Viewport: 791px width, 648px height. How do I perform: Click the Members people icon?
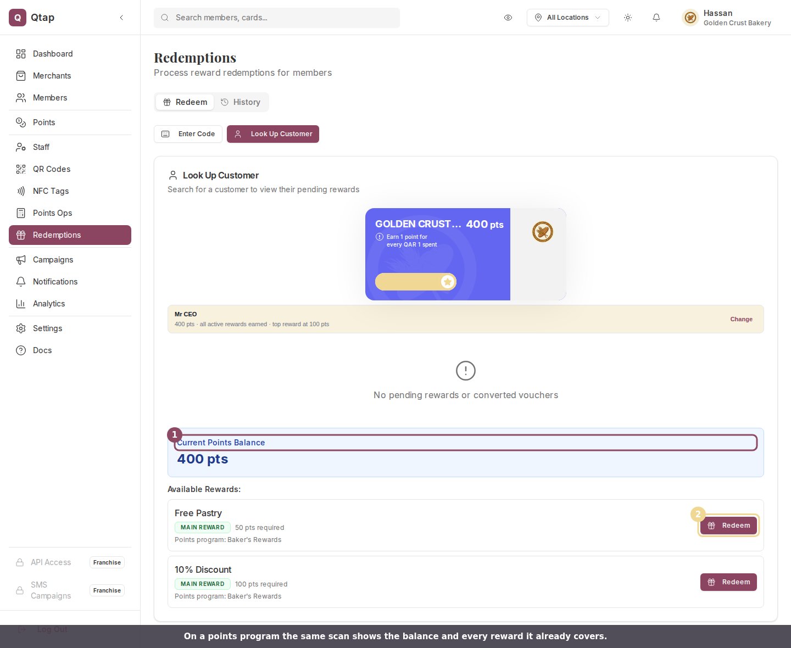pyautogui.click(x=21, y=98)
